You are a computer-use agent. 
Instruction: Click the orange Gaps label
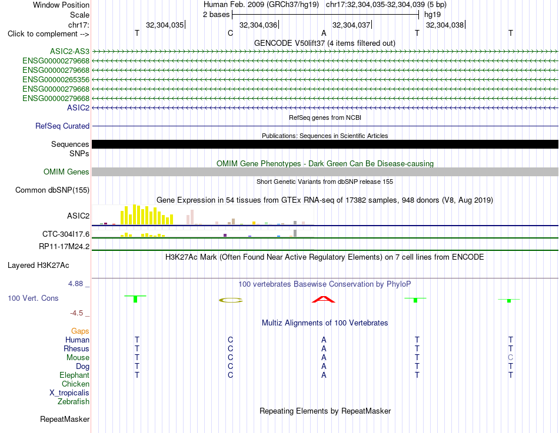pyautogui.click(x=80, y=331)
